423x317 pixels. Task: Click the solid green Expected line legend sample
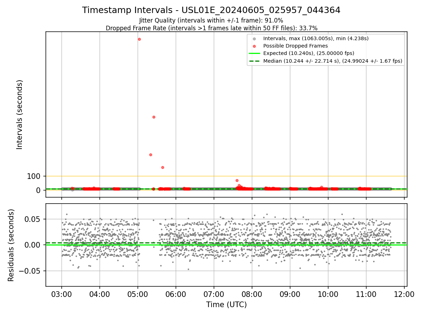(x=255, y=54)
